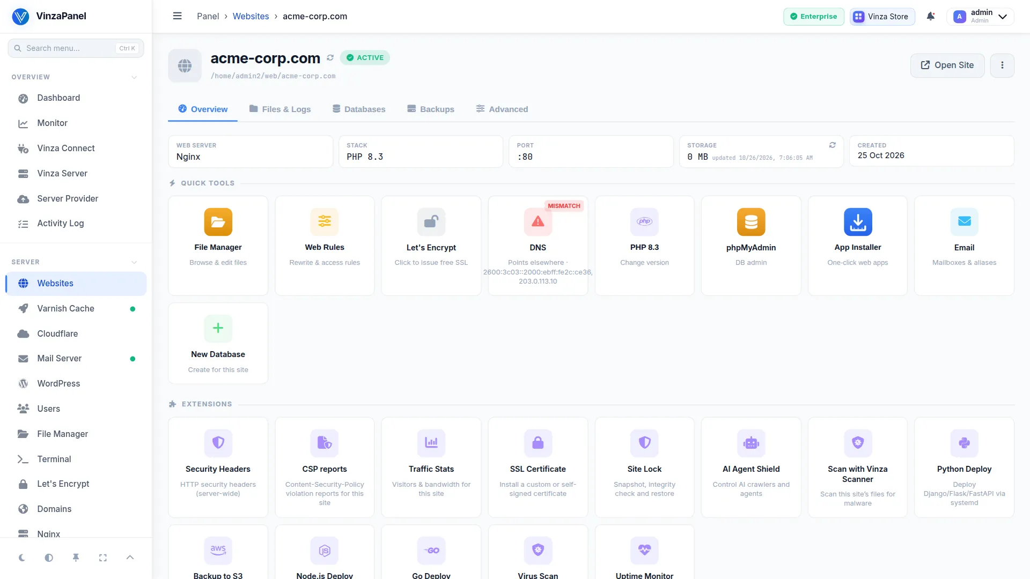Viewport: 1030px width, 579px height.
Task: Toggle the contrast theme icon
Action: click(x=49, y=558)
